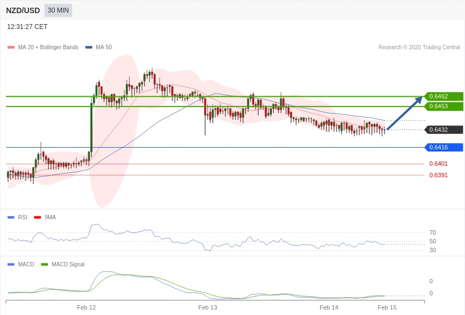Click the 0.6432 current price tag
465x315 pixels.
click(x=444, y=130)
